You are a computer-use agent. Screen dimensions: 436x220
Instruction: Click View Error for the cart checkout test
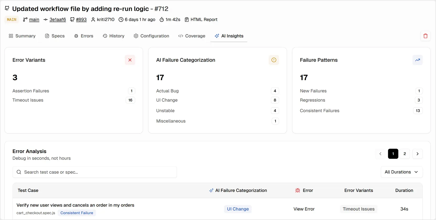click(x=304, y=209)
